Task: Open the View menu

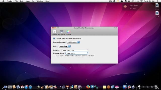Action: click(x=28, y=1)
